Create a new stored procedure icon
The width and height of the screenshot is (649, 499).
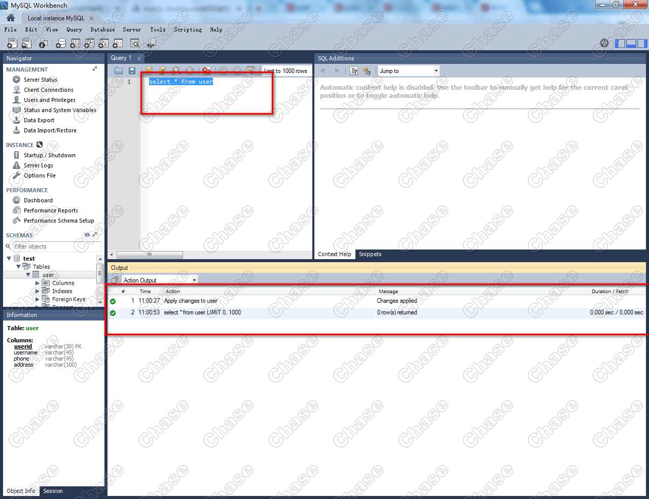(x=103, y=44)
